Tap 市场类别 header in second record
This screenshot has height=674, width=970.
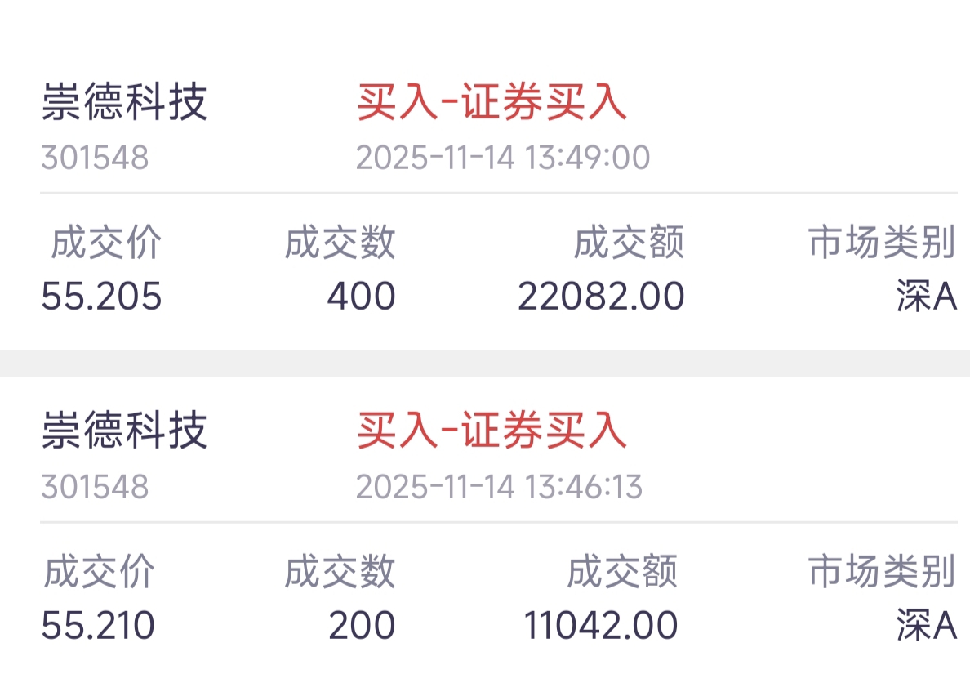point(882,572)
